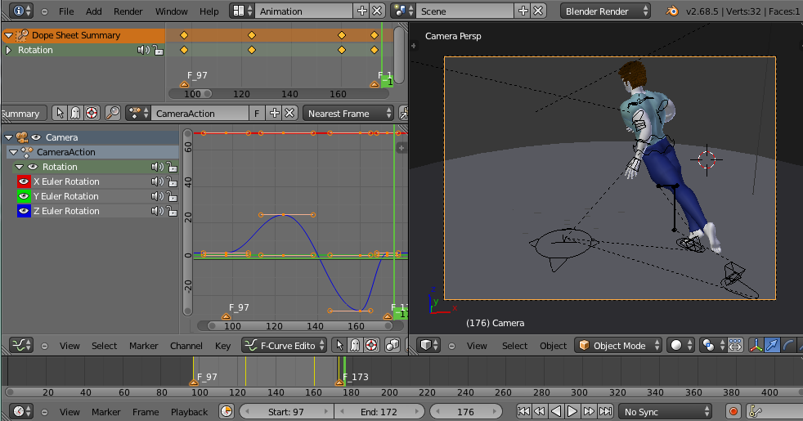Screen dimensions: 803x421
Task: Click the F_97 marker in the timeline
Action: 194,382
